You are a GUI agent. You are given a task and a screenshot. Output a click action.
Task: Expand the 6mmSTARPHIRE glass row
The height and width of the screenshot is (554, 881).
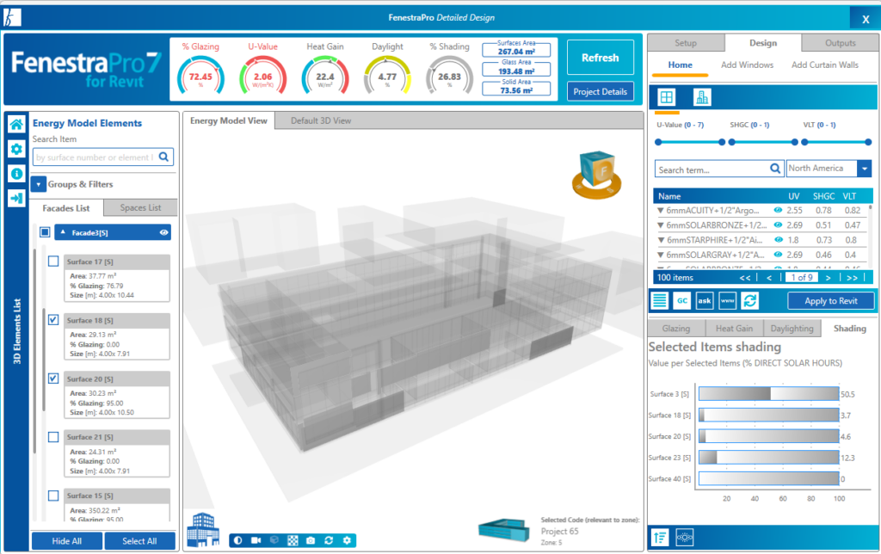click(661, 240)
